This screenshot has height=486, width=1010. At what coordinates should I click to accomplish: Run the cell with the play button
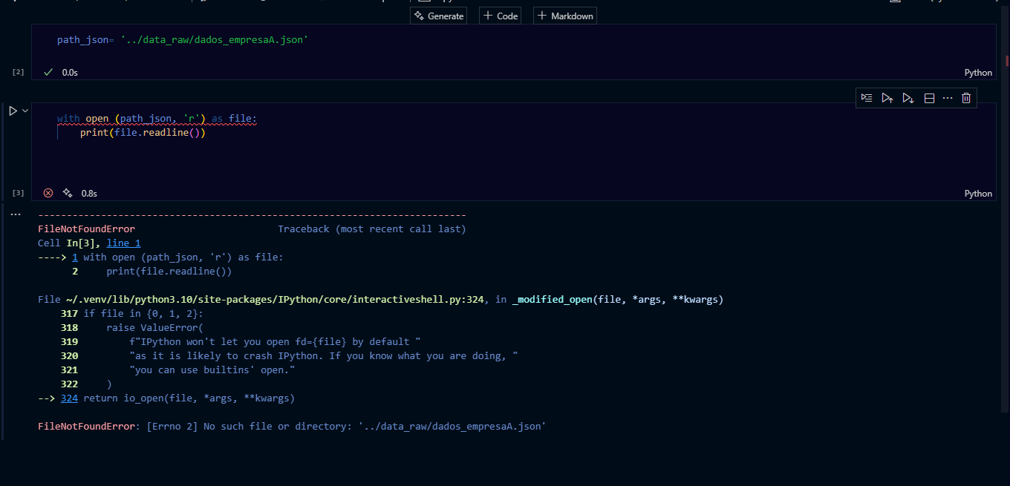point(13,111)
